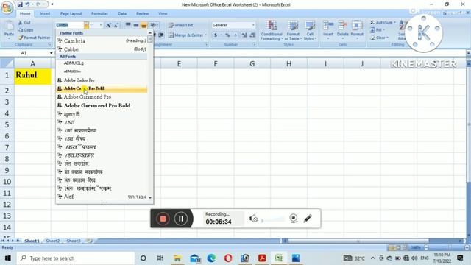This screenshot has height=265, width=471.
Task: Click the Decrease Decimal icon
Action: [252, 35]
